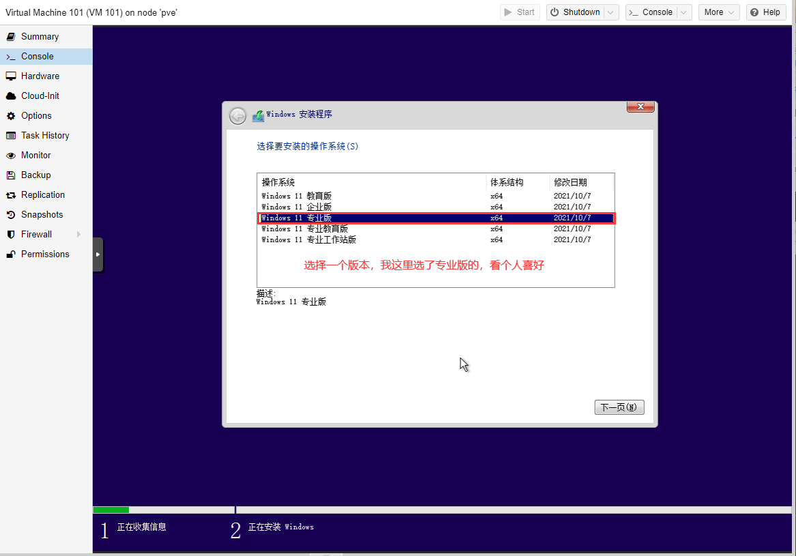This screenshot has width=796, height=556.
Task: Click the Windows 11 专业版 text under 描述
Action: click(291, 302)
